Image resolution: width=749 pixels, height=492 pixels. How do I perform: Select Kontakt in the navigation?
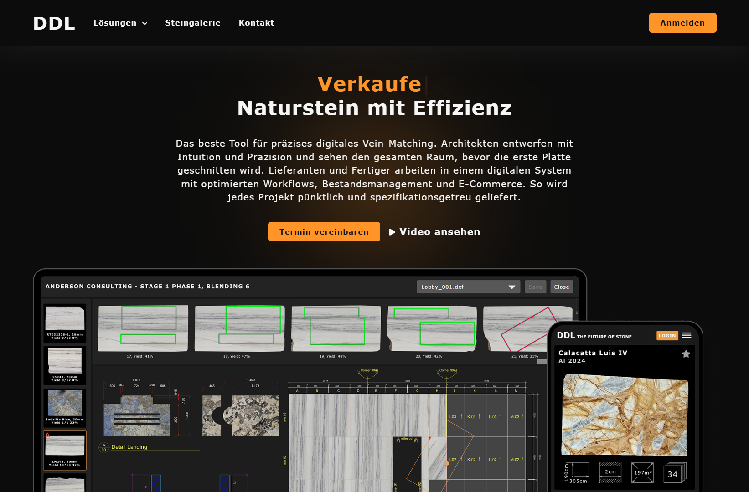pyautogui.click(x=256, y=22)
